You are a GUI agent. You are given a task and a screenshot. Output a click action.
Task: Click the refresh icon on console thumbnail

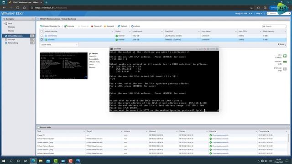(x=86, y=77)
